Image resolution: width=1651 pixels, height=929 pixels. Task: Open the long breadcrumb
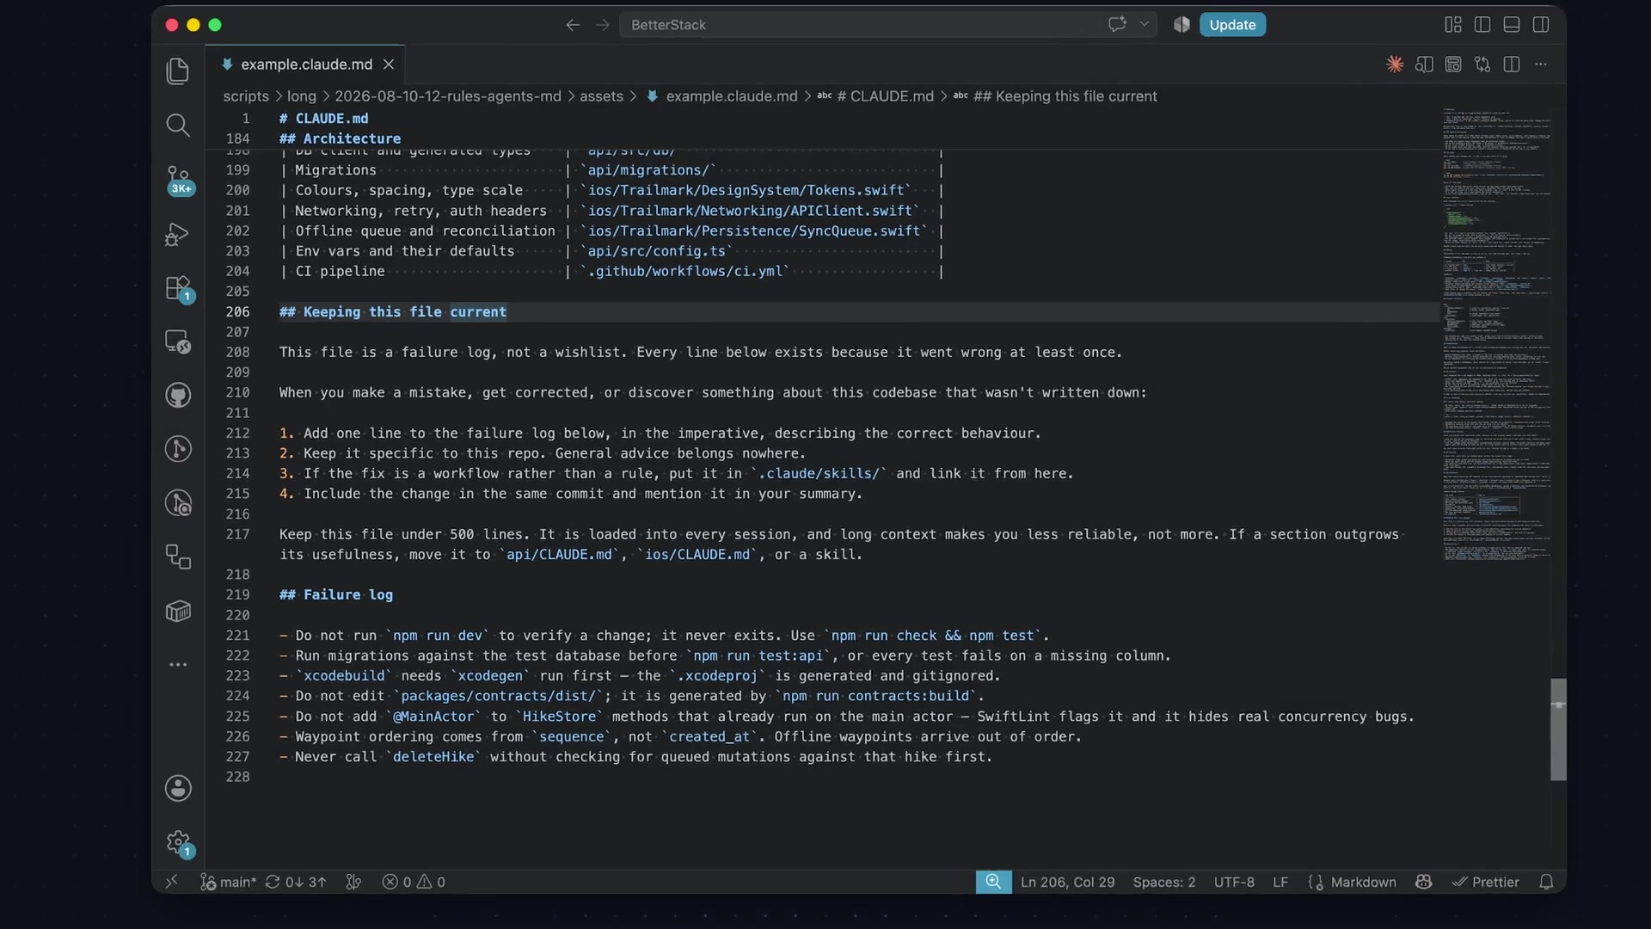coord(301,96)
